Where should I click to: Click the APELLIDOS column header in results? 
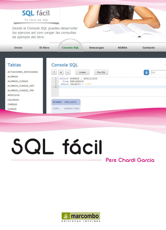70,102
